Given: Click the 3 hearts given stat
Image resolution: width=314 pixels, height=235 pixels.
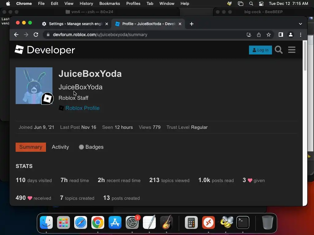Looking at the screenshot, I should click(x=254, y=180).
